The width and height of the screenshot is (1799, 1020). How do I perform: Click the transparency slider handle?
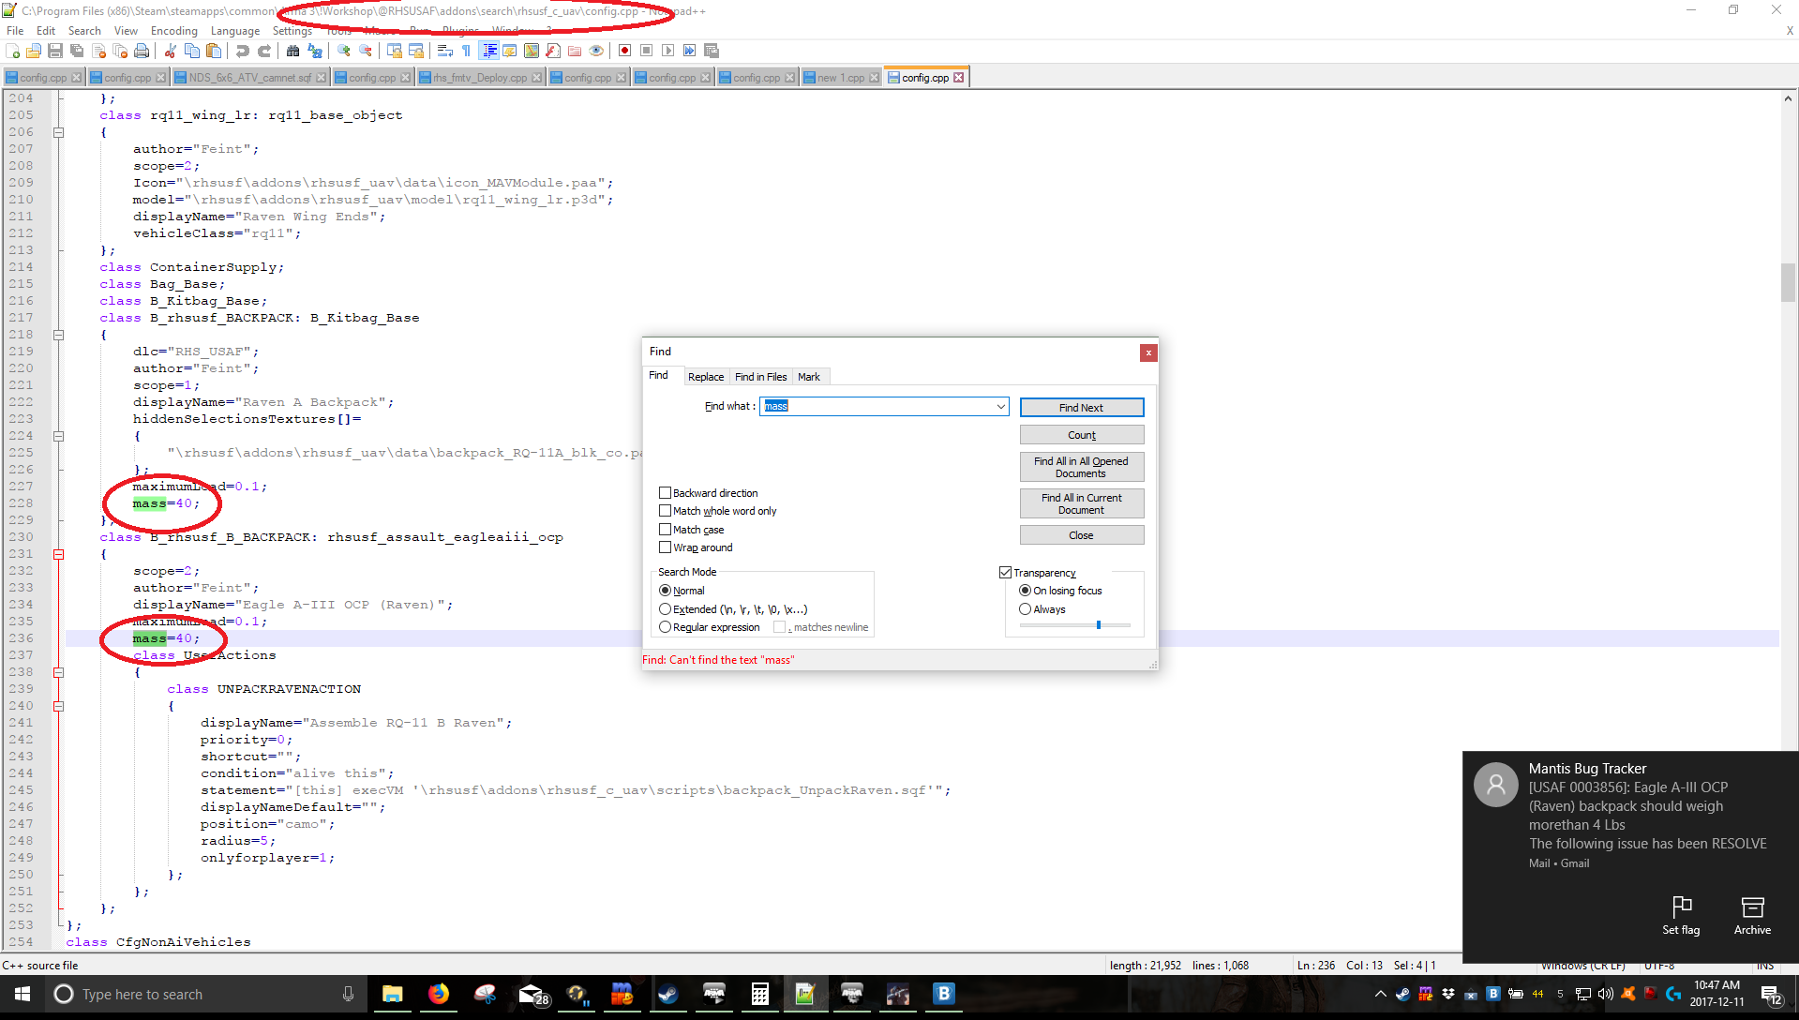(1098, 625)
